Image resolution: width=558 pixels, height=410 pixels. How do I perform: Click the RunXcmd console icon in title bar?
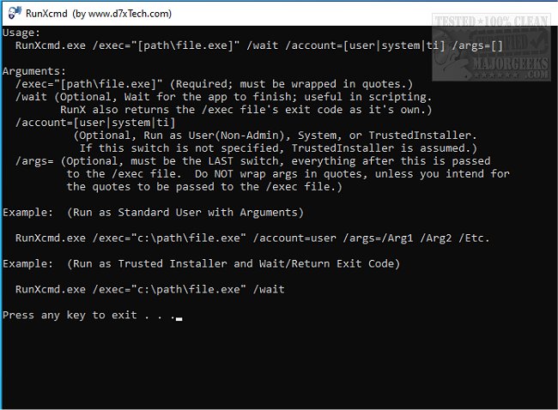pyautogui.click(x=11, y=12)
